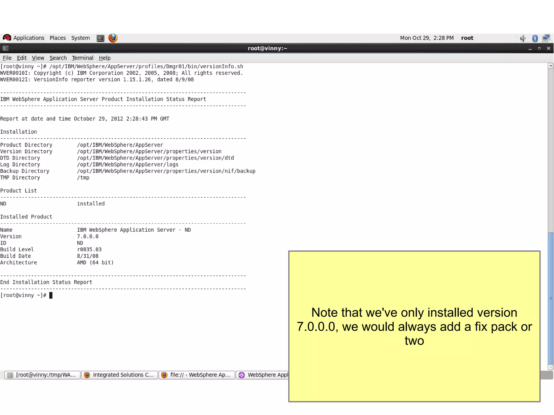The height and width of the screenshot is (415, 554).
Task: Switch to file:// - WebSphere Ap... taskbar window
Action: coord(197,375)
